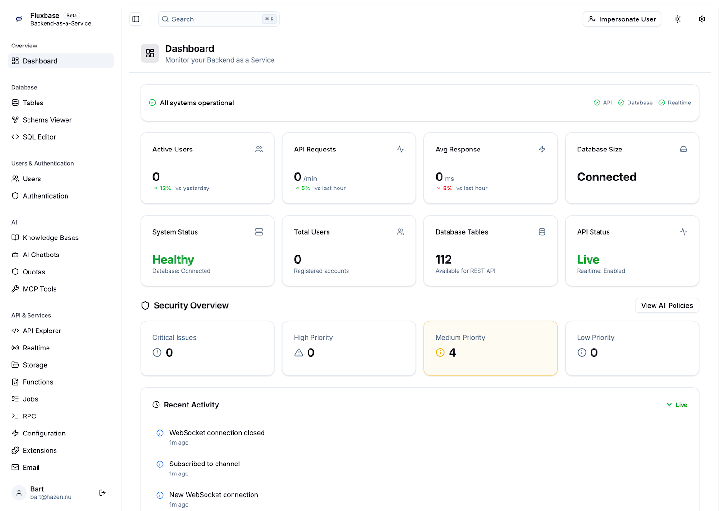The width and height of the screenshot is (722, 511).
Task: Click the Database Size drive icon
Action: point(684,149)
